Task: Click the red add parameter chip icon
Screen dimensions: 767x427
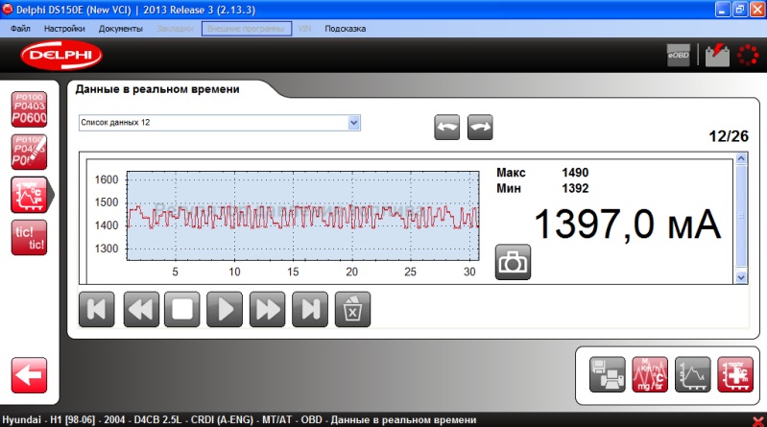Action: tap(735, 374)
